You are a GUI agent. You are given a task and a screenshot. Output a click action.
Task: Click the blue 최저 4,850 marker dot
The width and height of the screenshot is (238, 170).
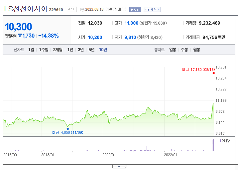click(x=68, y=129)
